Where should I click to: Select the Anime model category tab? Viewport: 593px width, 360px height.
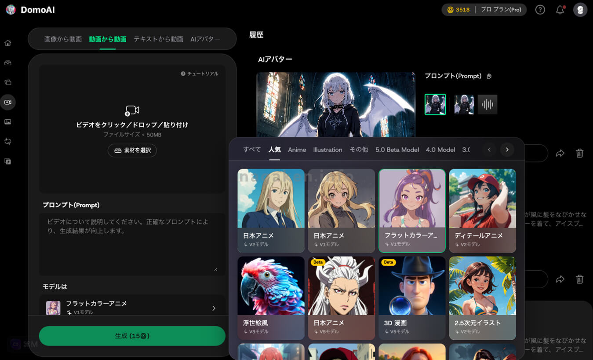[x=297, y=150]
